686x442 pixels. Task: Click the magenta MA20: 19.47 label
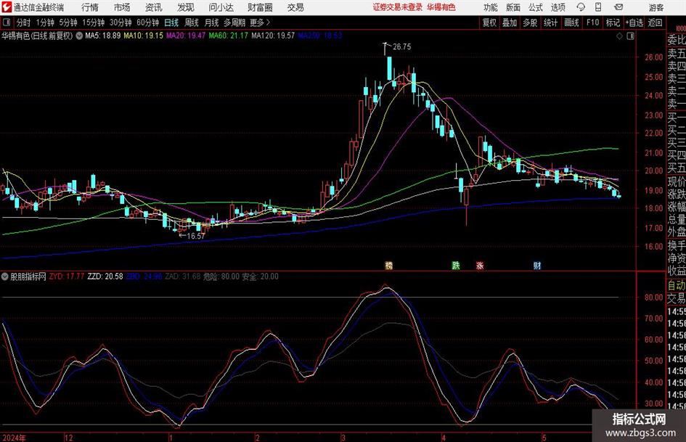pos(186,36)
